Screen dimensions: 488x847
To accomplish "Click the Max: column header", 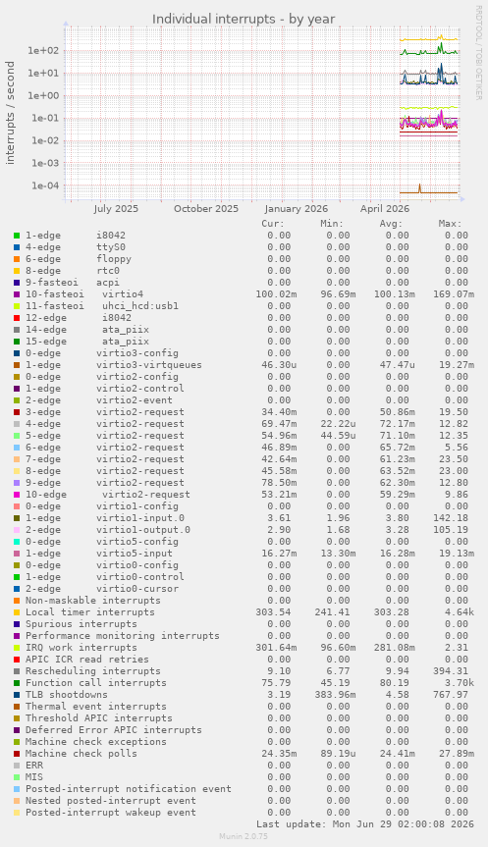I will pos(450,224).
